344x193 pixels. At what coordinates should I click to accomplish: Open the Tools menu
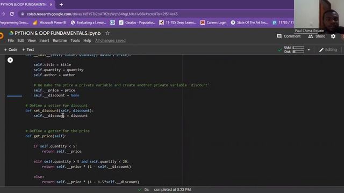pos(75,41)
